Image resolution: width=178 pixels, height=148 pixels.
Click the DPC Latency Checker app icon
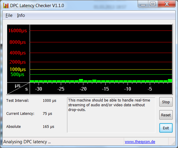(6, 6)
